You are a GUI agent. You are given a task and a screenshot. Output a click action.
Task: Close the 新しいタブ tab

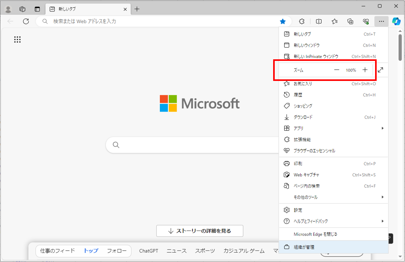pos(125,9)
